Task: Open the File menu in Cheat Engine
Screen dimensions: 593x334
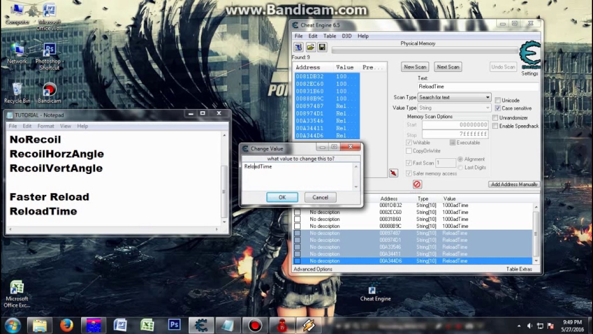Action: coord(299,36)
